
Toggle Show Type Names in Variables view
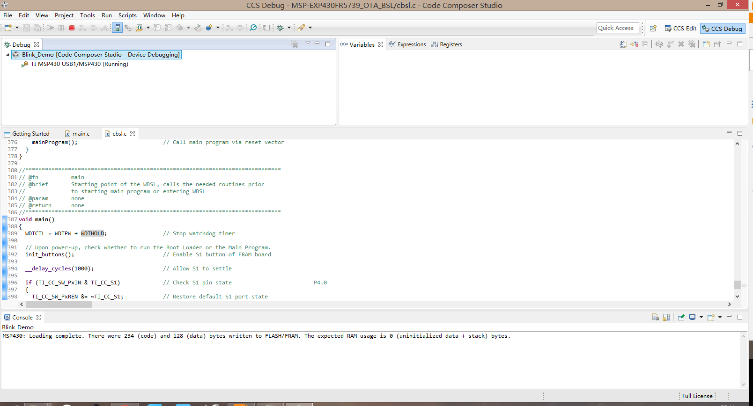pos(623,44)
